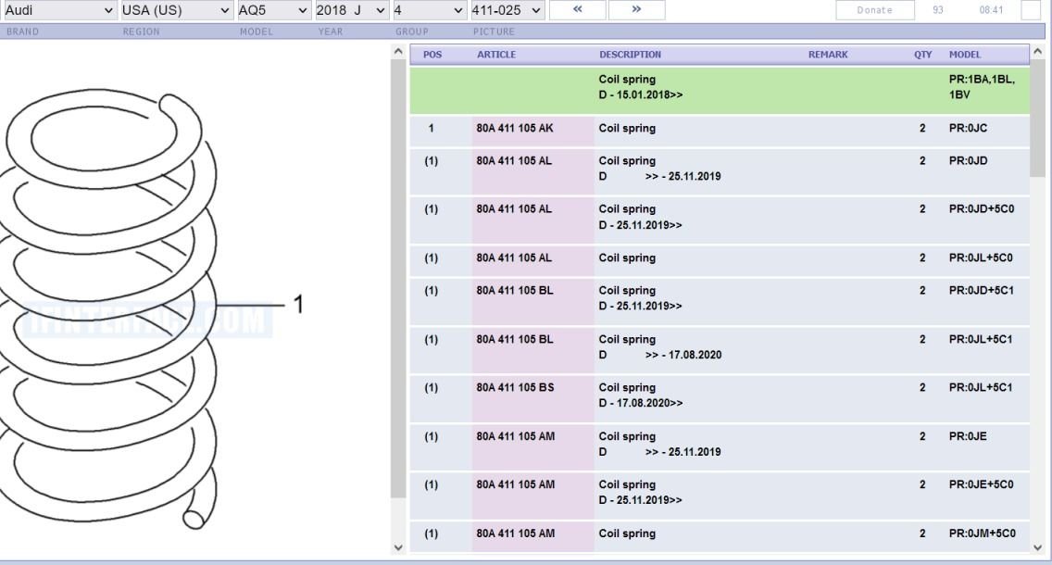The height and width of the screenshot is (565, 1052).
Task: Open the Brand dropdown showing Audi
Action: point(57,10)
